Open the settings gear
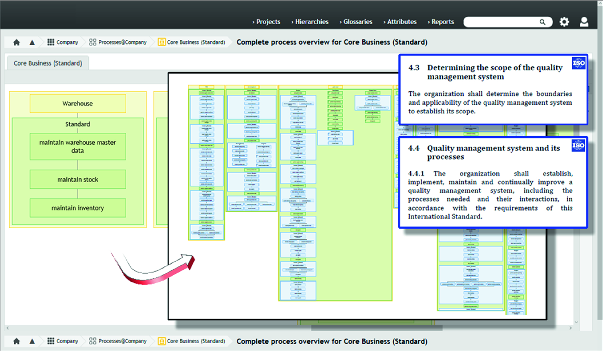This screenshot has width=605, height=351. [x=564, y=21]
